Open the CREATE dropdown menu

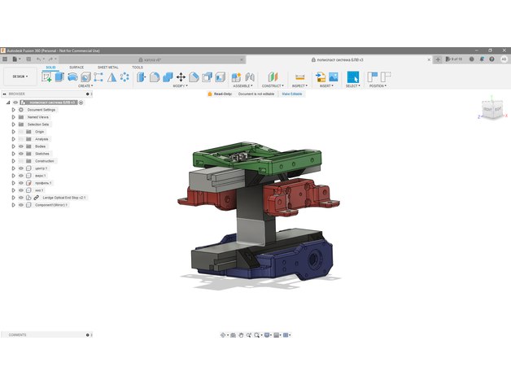(x=85, y=85)
